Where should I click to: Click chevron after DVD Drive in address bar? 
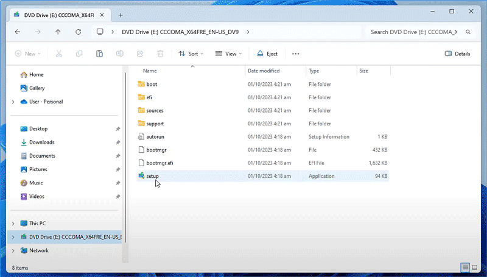[248, 32]
